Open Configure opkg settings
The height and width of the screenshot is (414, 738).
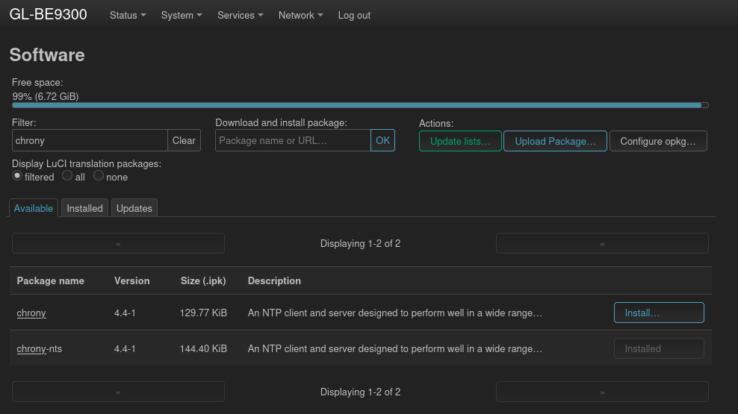coord(658,141)
